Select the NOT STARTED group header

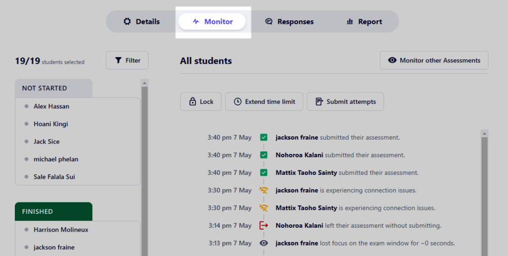(x=54, y=88)
